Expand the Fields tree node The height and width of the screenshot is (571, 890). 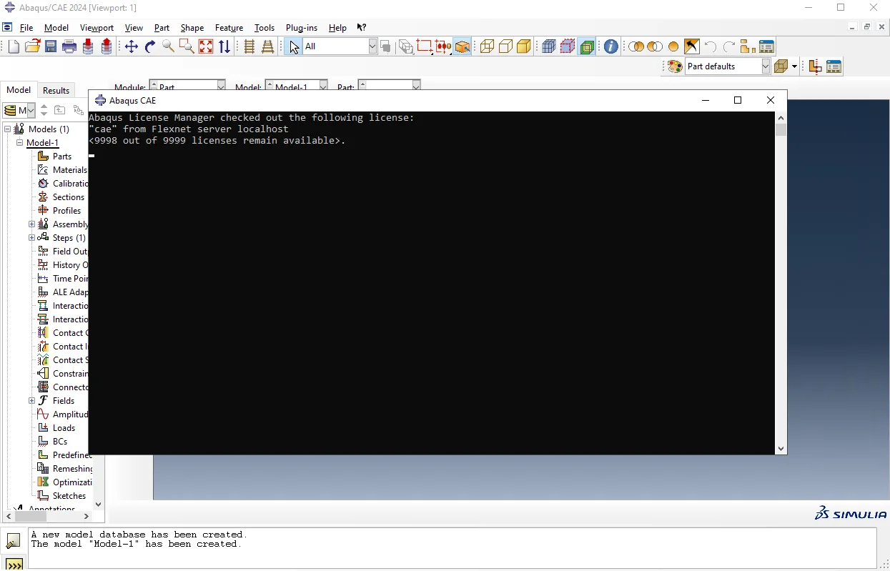(x=31, y=401)
